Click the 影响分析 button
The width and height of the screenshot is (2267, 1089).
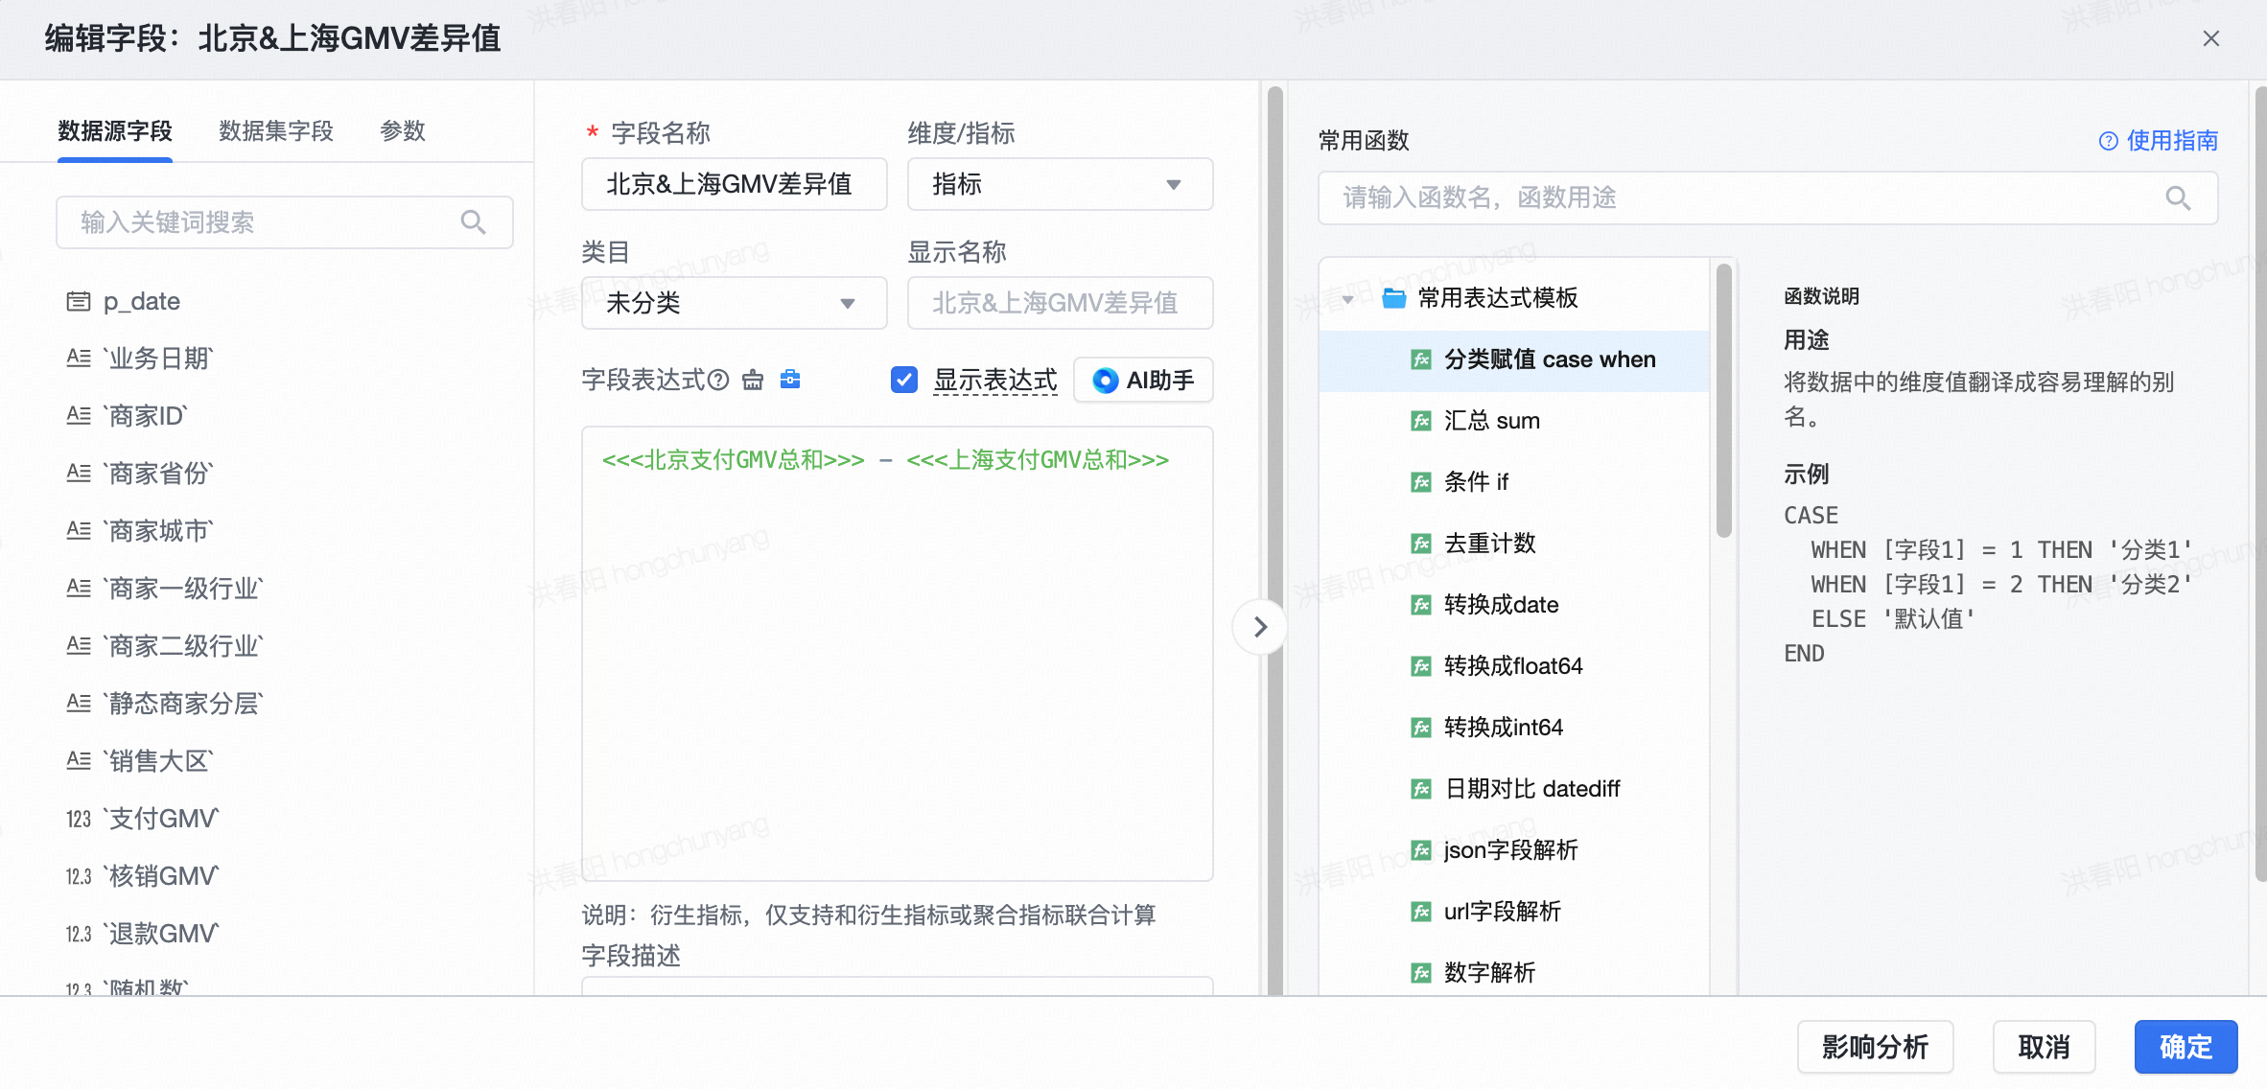(x=1875, y=1047)
